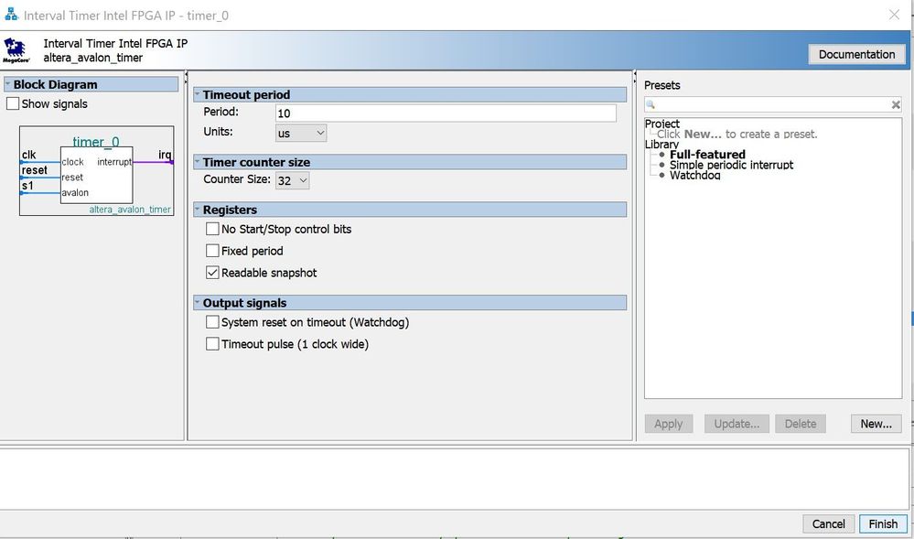Click New... to create a preset
914x539 pixels.
point(876,424)
